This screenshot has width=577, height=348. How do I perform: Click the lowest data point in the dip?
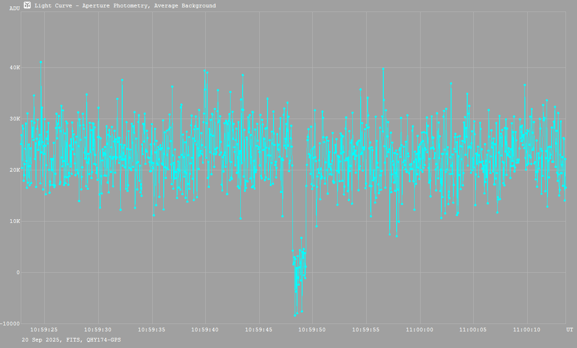coord(295,315)
